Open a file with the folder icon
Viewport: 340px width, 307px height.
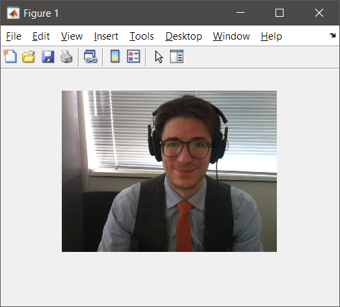[29, 56]
